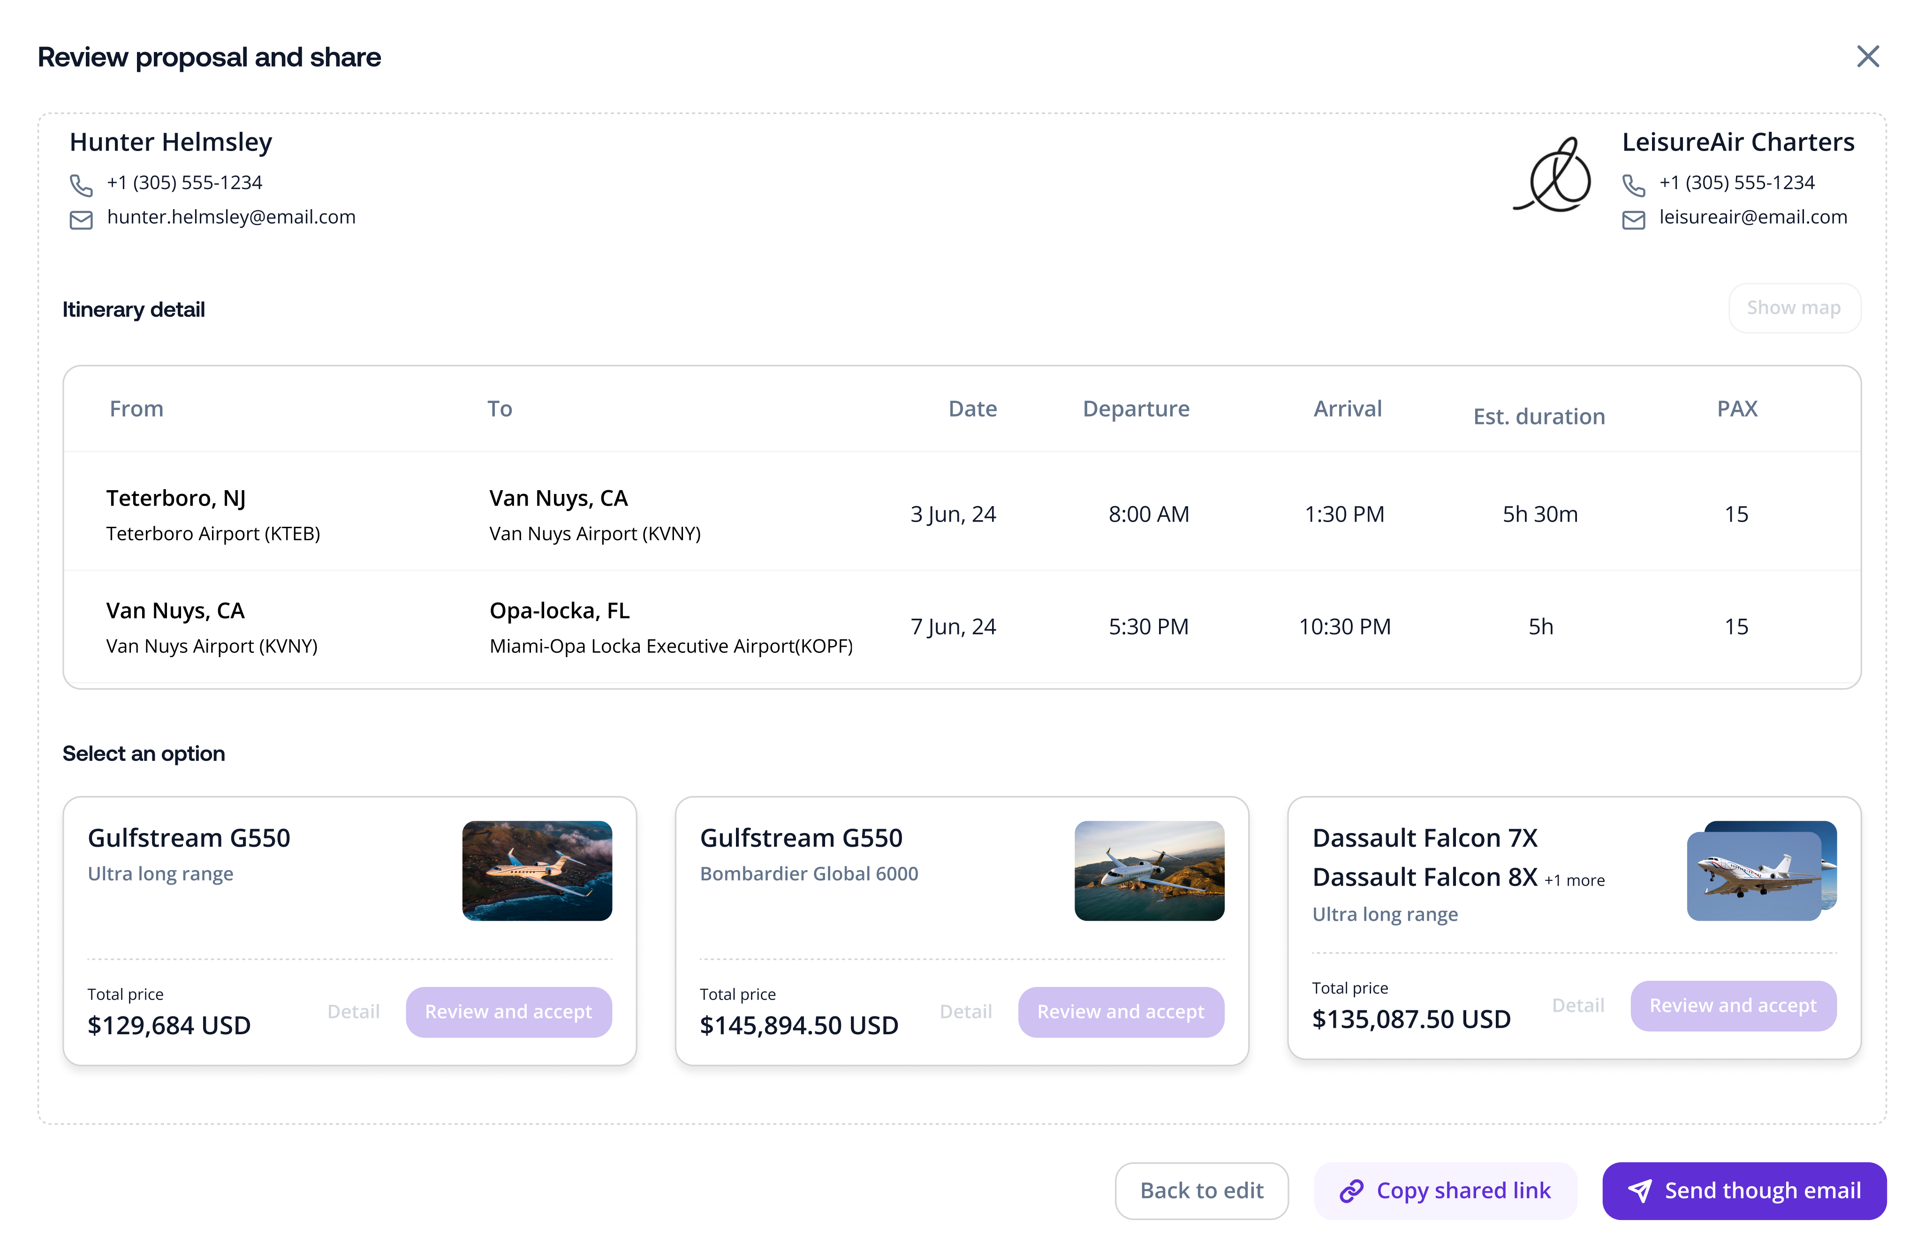Image resolution: width=1925 pixels, height=1258 pixels.
Task: Select Teterboro Airport (KTEB) text
Action: tap(213, 534)
